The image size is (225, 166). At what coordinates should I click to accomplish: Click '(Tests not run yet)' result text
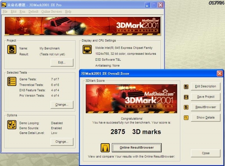point(52,54)
